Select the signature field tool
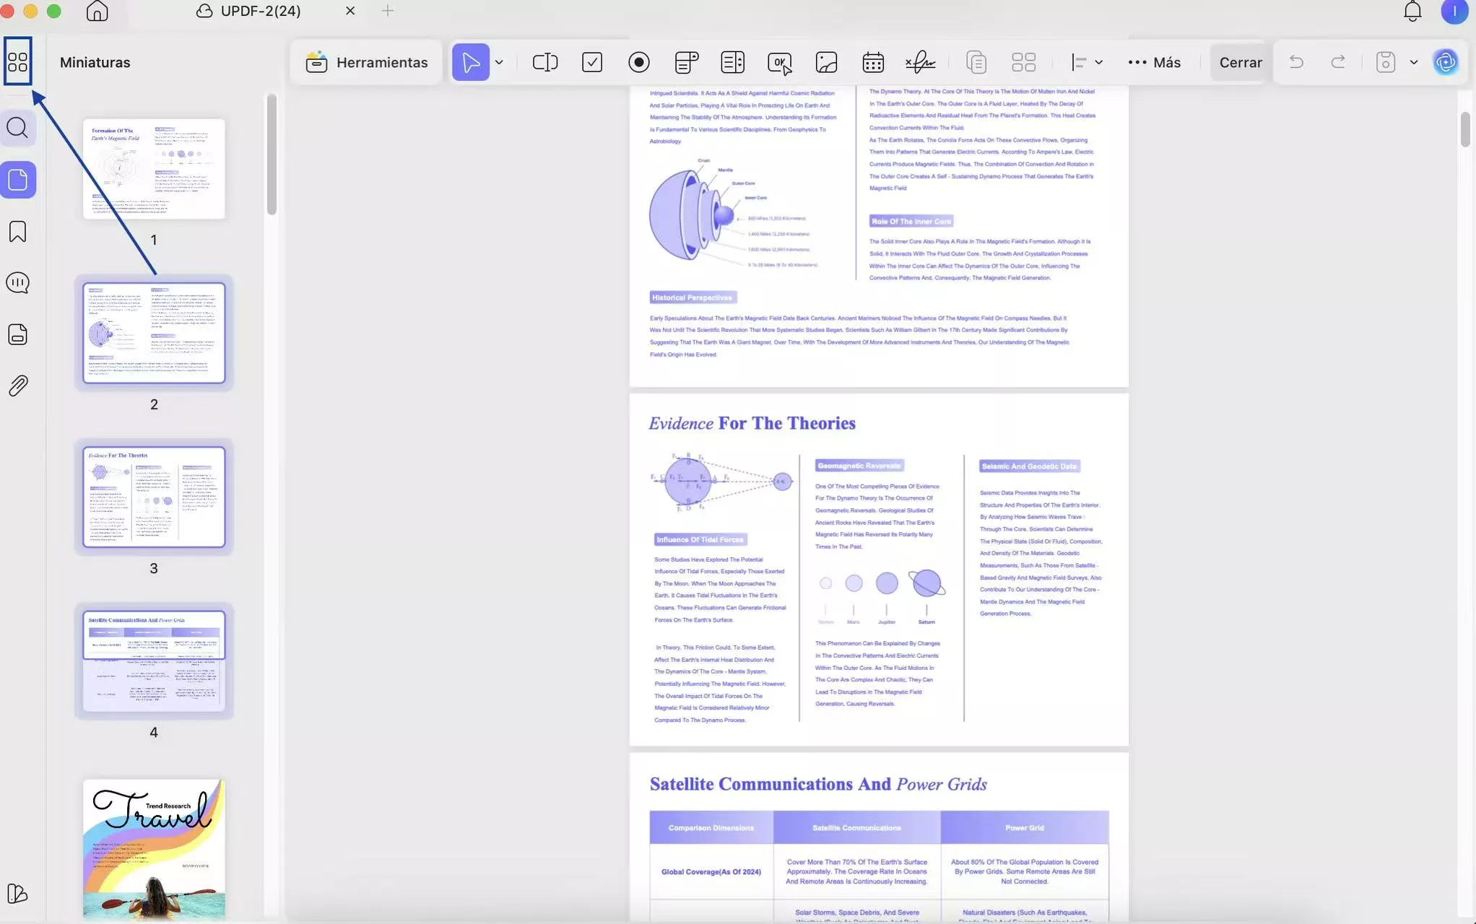This screenshot has height=924, width=1476. point(920,62)
